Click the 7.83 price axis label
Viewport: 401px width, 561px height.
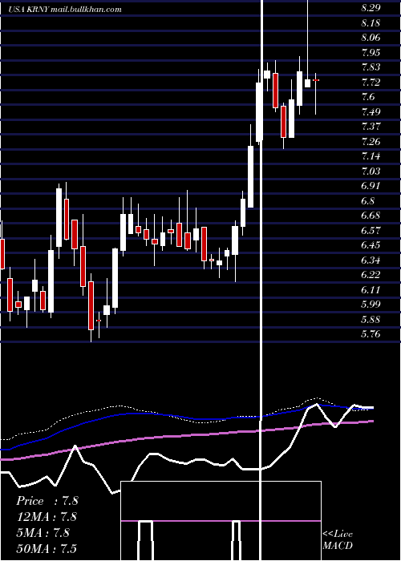tap(371, 67)
